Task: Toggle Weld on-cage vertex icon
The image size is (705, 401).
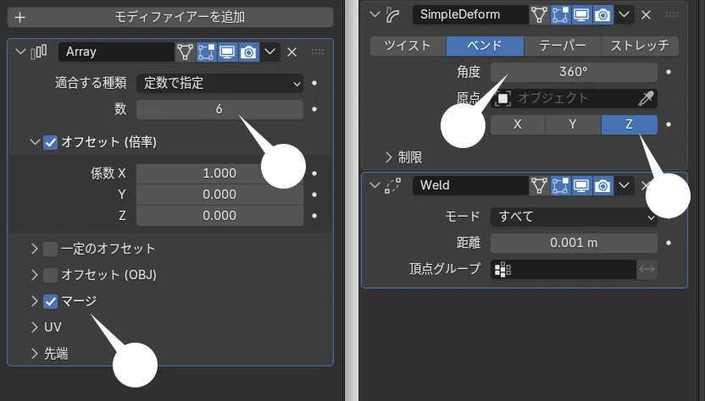Action: coord(539,186)
